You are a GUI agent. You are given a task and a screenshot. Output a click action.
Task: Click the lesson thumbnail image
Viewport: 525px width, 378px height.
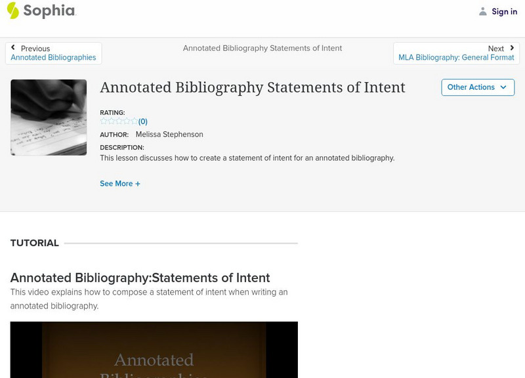pyautogui.click(x=49, y=117)
